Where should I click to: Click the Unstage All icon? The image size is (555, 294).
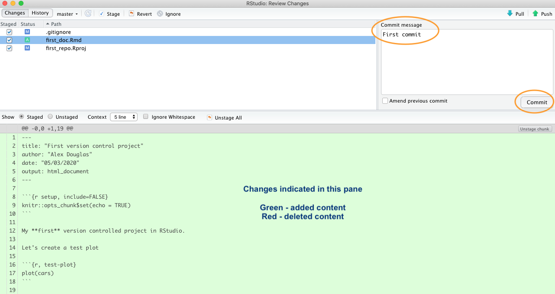(x=210, y=118)
